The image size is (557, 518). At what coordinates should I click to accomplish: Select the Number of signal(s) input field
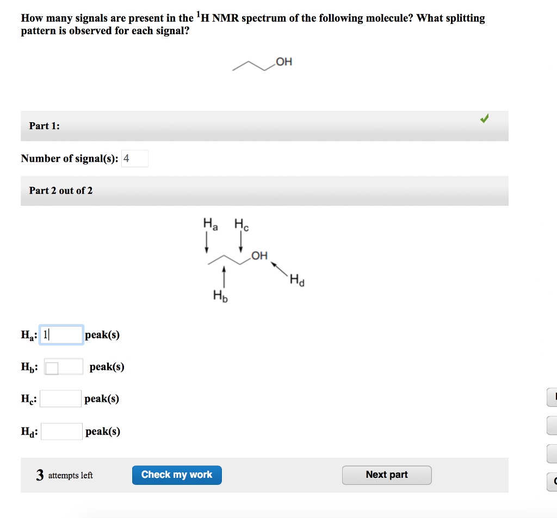(x=134, y=158)
